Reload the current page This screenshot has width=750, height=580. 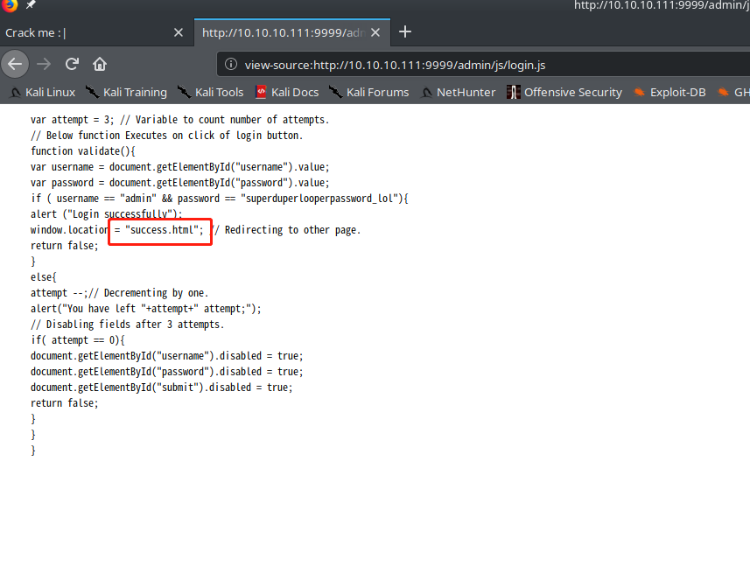pyautogui.click(x=72, y=64)
